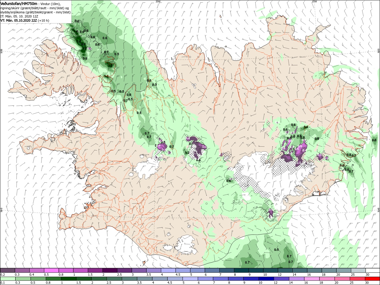The width and height of the screenshot is (380, 285).
Task: Click the light lavender 4 swatch in upper row
Action: pyautogui.click(x=168, y=270)
